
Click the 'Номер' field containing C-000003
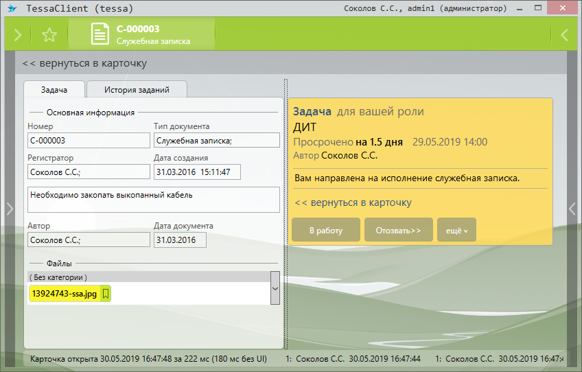(x=89, y=140)
